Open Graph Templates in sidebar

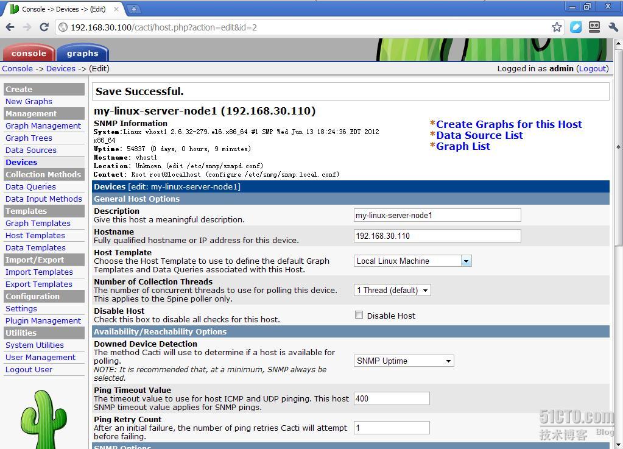[x=38, y=224]
